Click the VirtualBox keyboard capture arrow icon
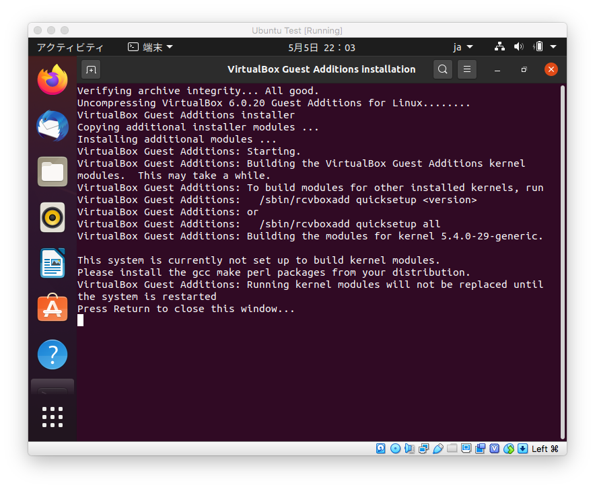The height and width of the screenshot is (489, 595). [523, 449]
